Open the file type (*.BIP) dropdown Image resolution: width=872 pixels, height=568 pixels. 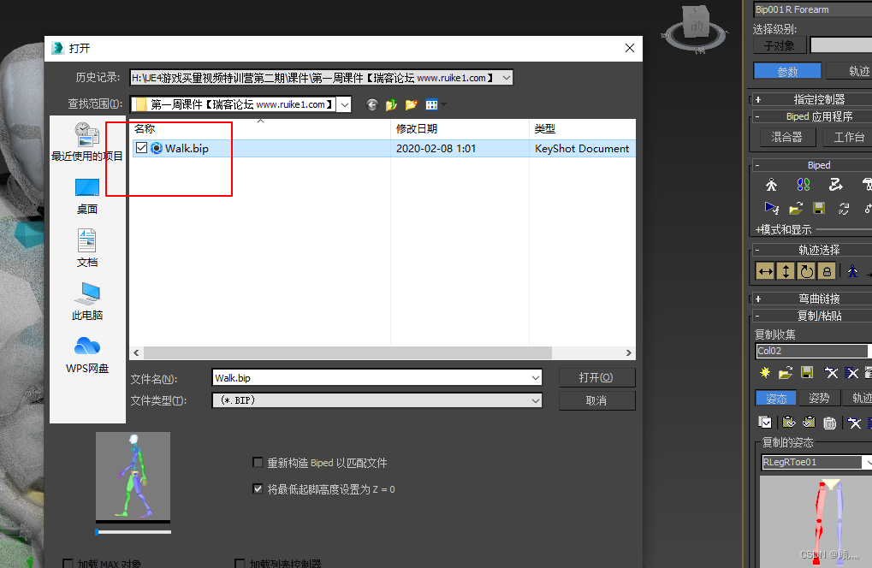point(536,400)
